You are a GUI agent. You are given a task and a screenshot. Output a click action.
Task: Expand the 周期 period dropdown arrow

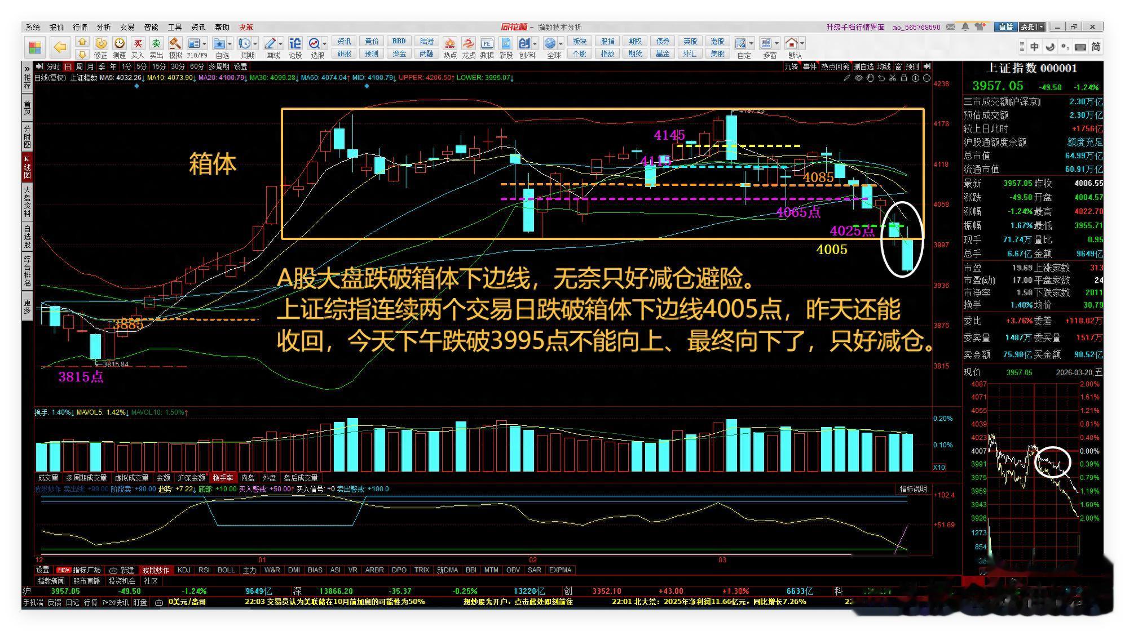(x=255, y=44)
